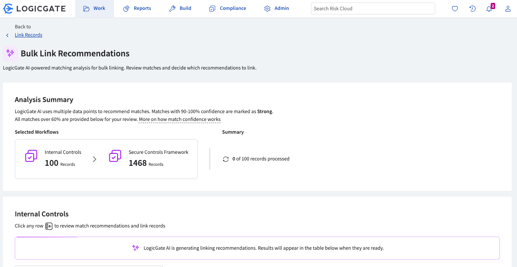The image size is (517, 267).
Task: Click the Summary label
Action: coord(233,132)
